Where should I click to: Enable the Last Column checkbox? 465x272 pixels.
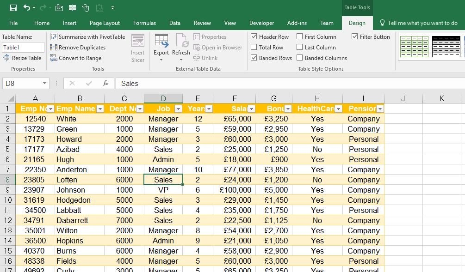coord(300,47)
